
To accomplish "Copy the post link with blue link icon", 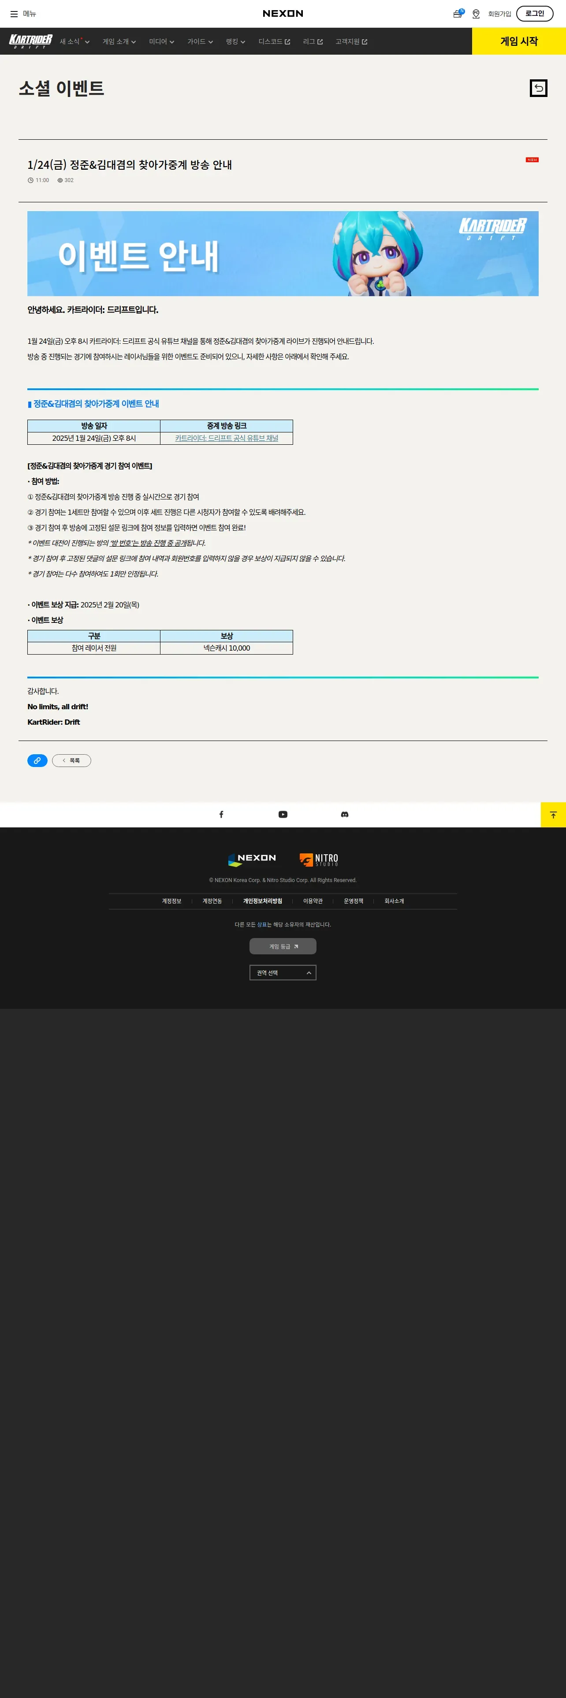I will [x=37, y=761].
